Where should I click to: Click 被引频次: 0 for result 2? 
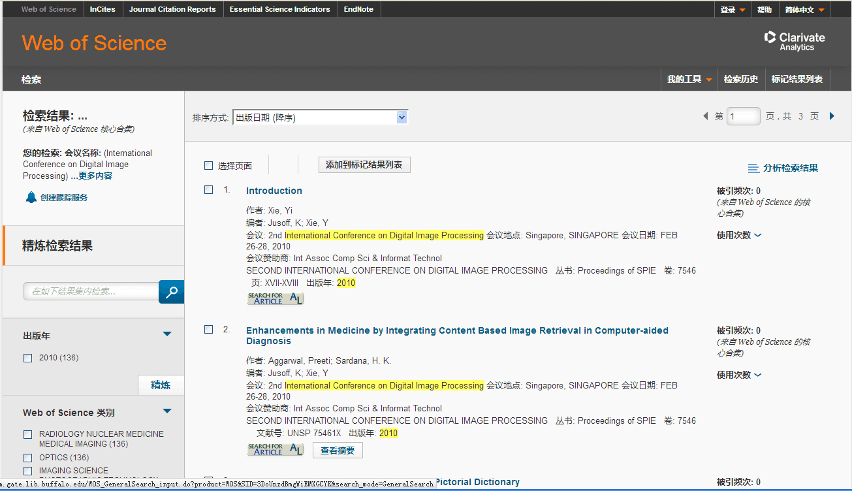click(738, 330)
